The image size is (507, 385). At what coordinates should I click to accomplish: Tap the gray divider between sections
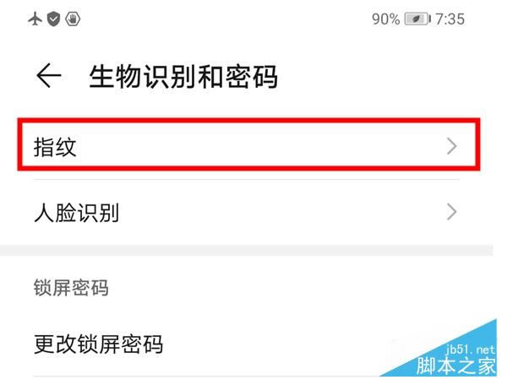[247, 251]
